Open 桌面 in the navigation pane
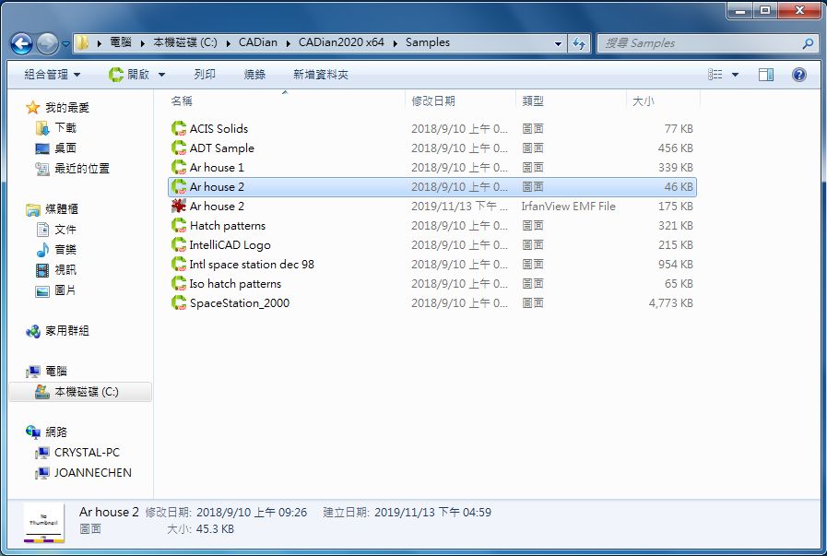Image resolution: width=827 pixels, height=556 pixels. (x=57, y=148)
